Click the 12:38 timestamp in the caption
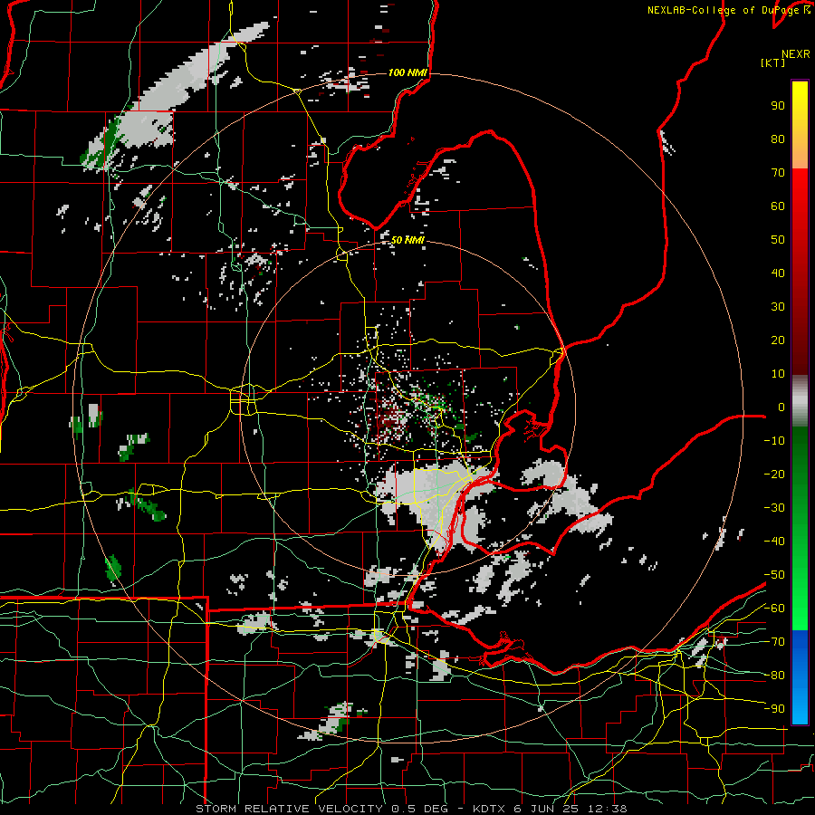The image size is (815, 815). (x=607, y=809)
